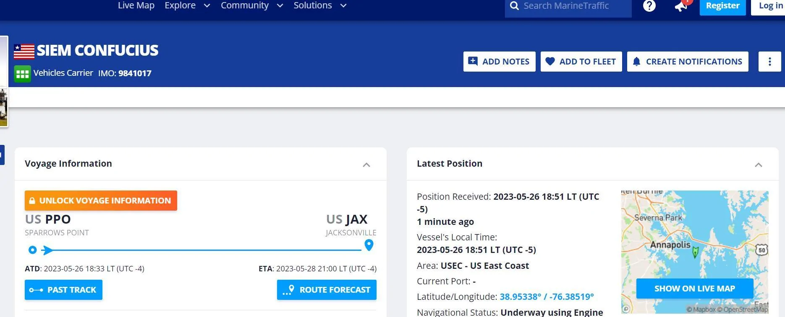Click the ETA date text

(x=326, y=269)
